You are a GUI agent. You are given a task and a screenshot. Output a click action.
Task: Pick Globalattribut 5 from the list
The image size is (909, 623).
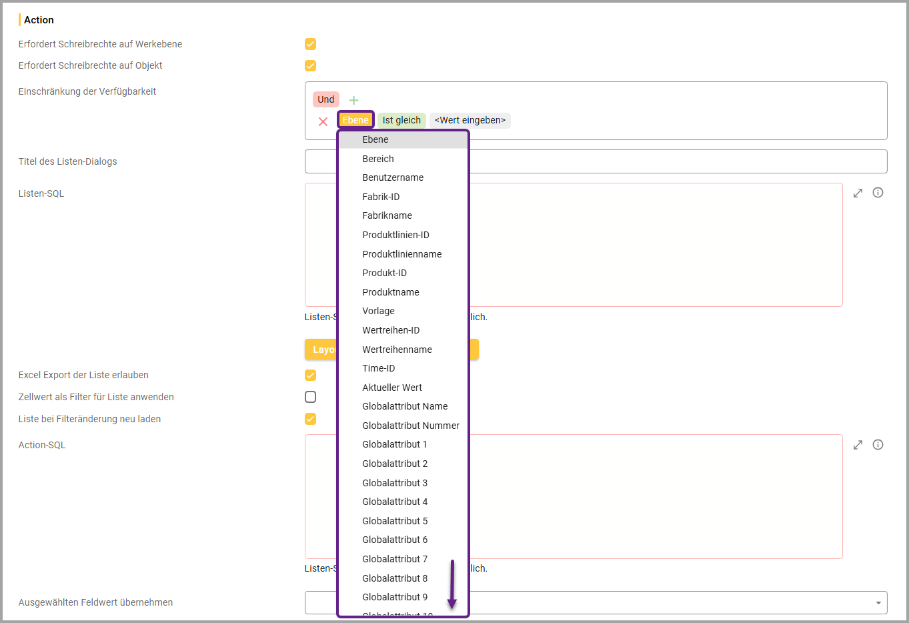(395, 521)
